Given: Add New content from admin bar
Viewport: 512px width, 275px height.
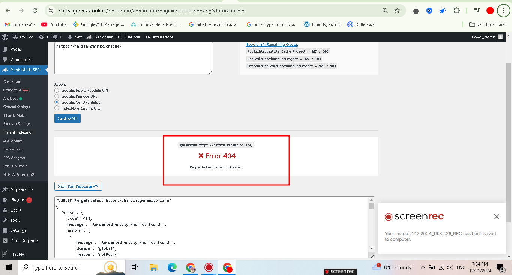Looking at the screenshot, I should click(x=75, y=37).
